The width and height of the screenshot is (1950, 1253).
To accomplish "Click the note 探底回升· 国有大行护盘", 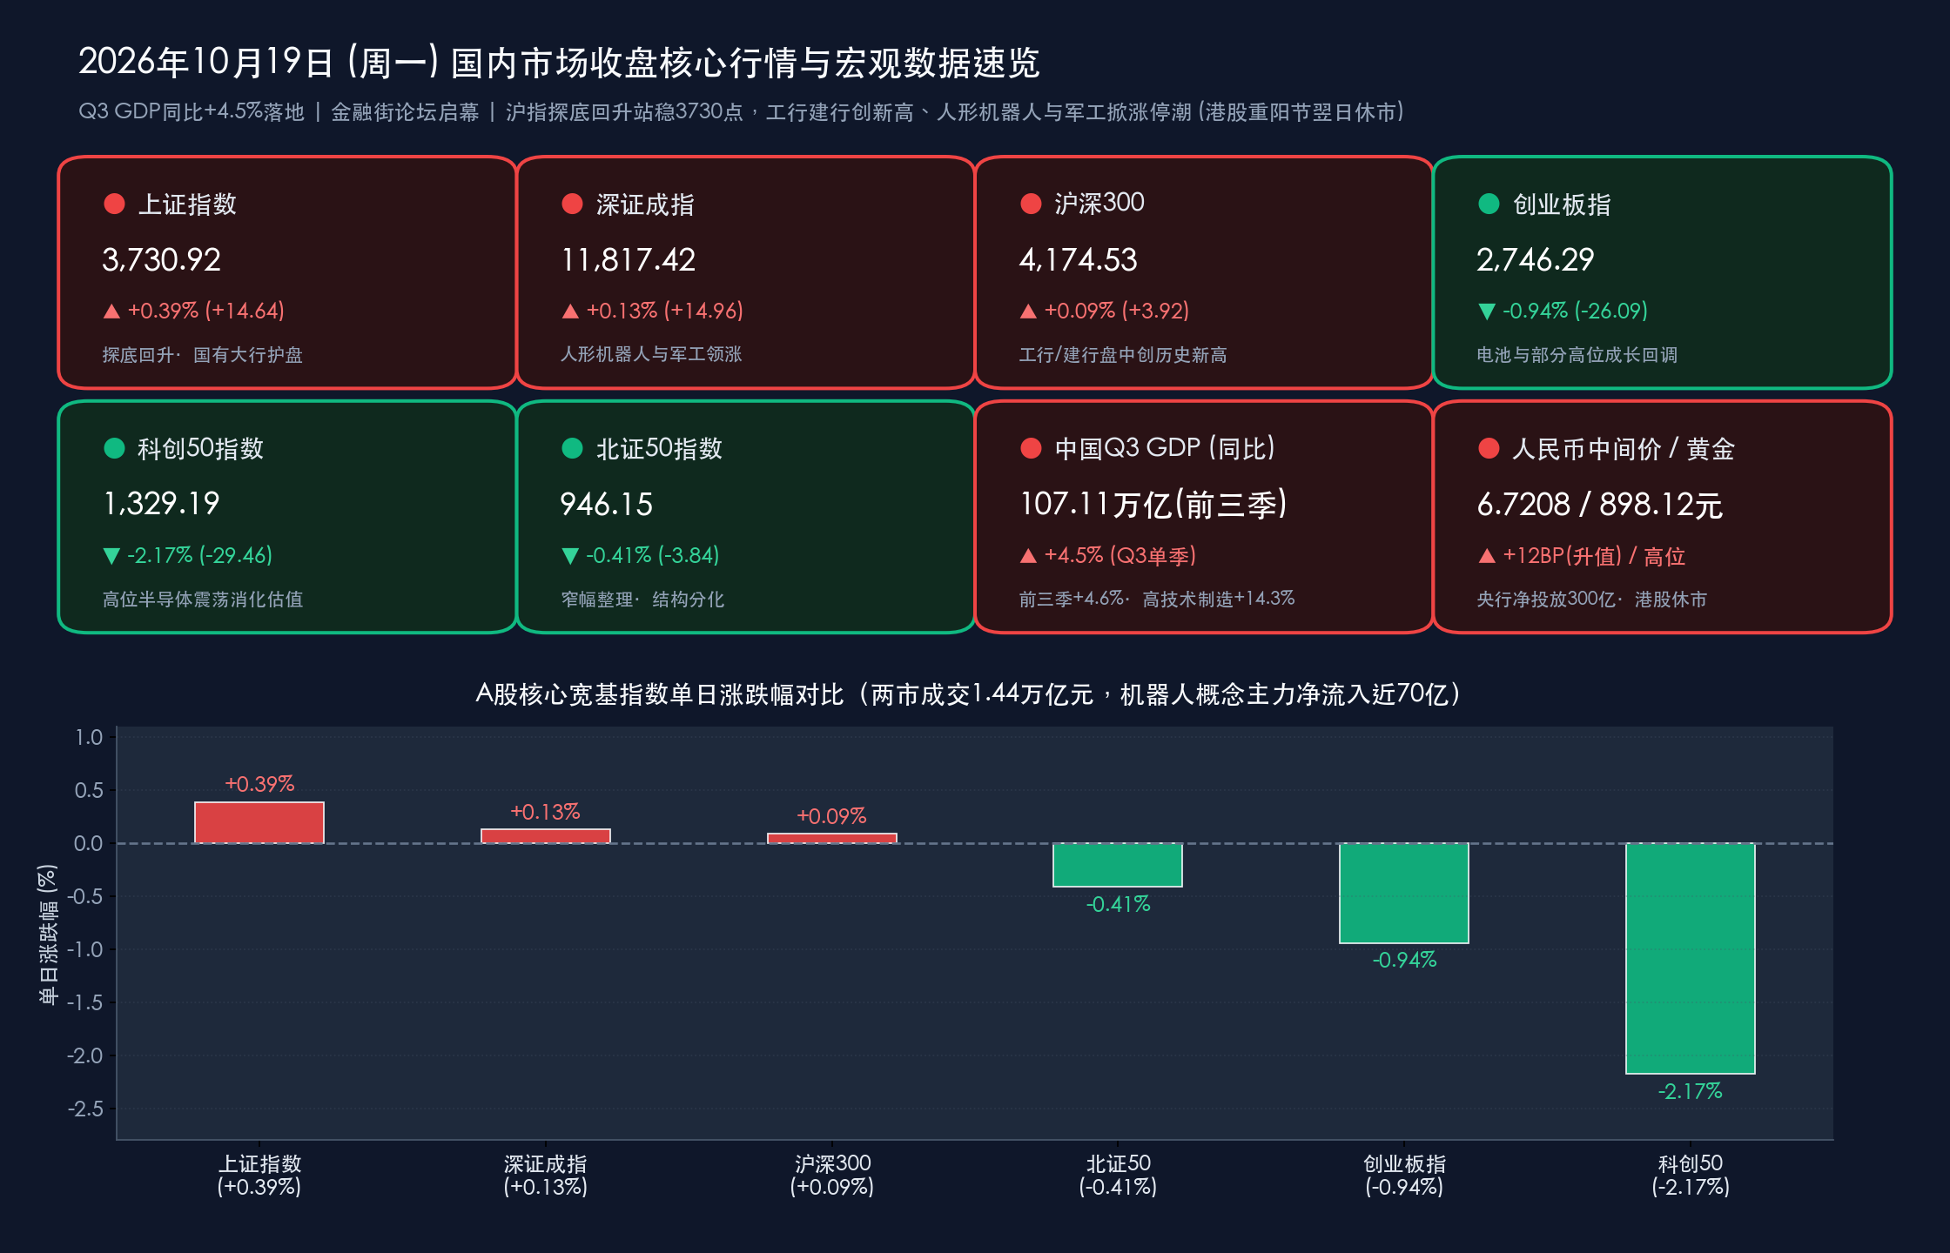I will click(202, 355).
